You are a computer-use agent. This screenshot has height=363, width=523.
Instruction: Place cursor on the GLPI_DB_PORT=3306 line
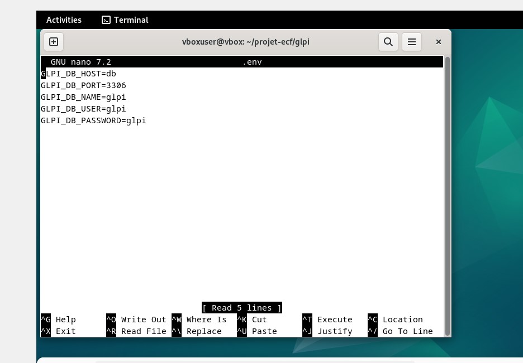pos(83,85)
